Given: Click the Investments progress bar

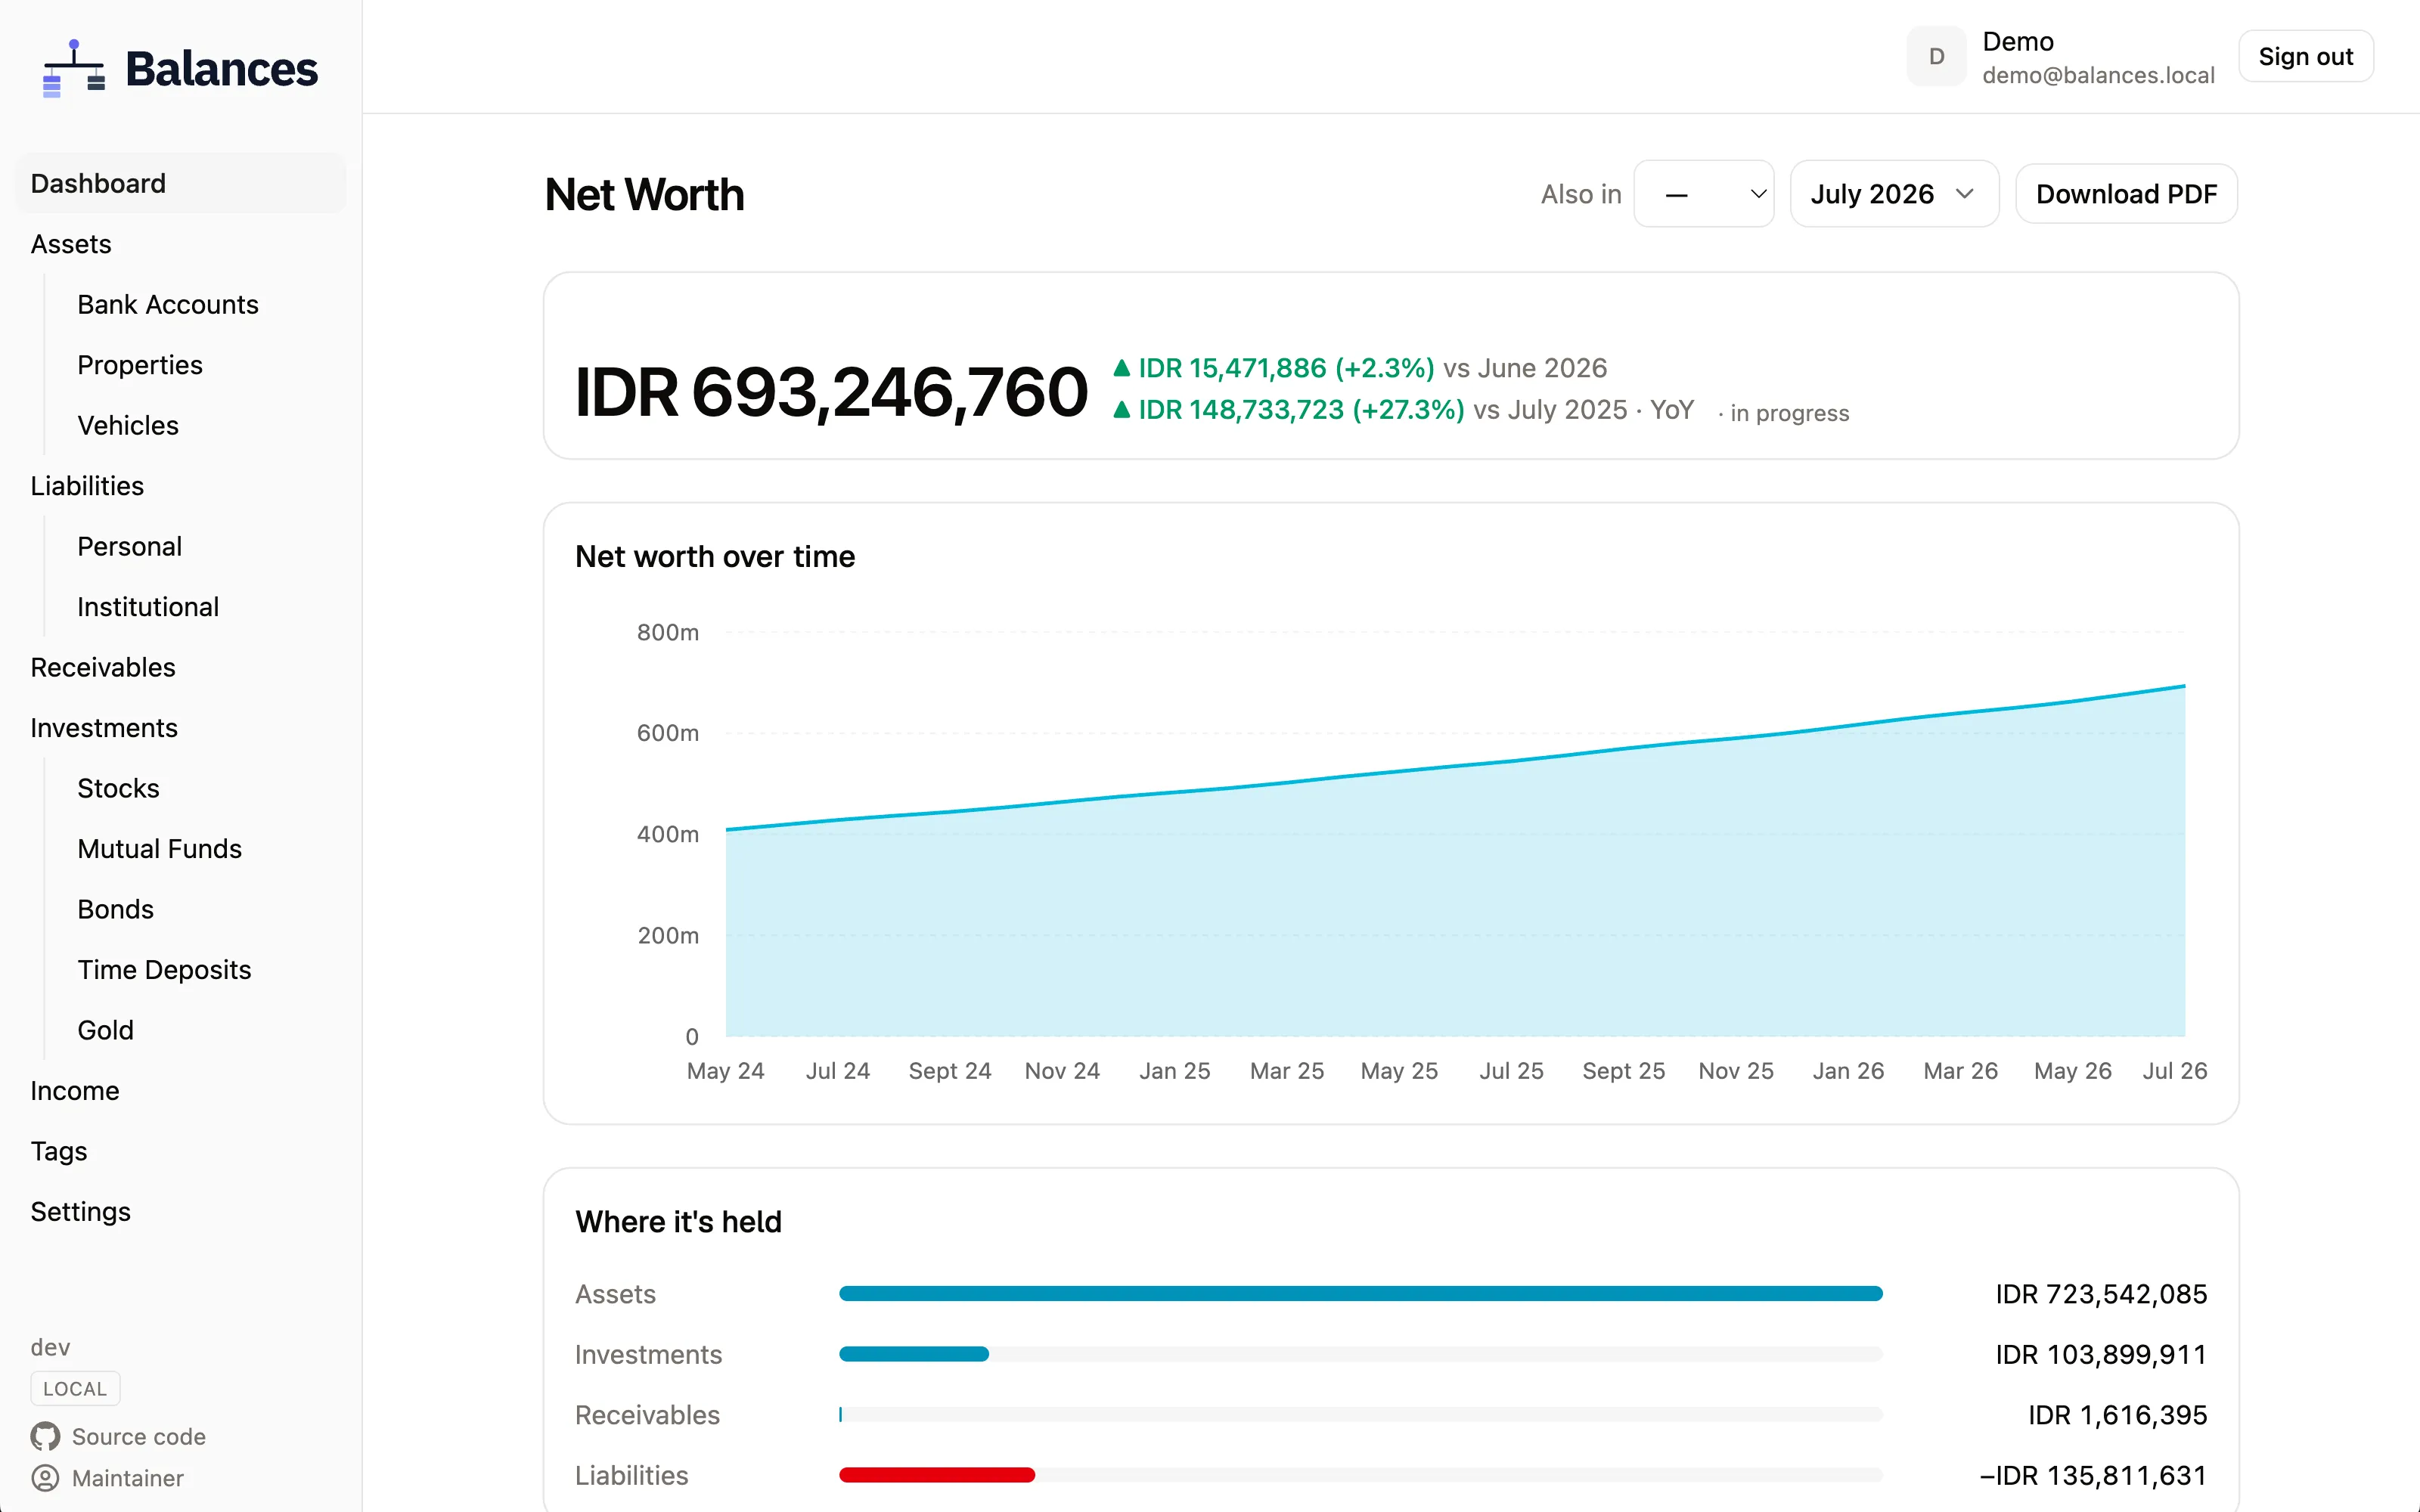Looking at the screenshot, I should coord(1360,1354).
